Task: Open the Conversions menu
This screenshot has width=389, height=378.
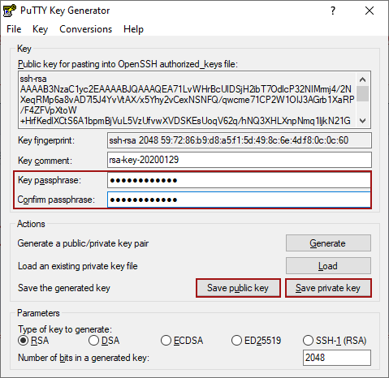Action: (85, 29)
